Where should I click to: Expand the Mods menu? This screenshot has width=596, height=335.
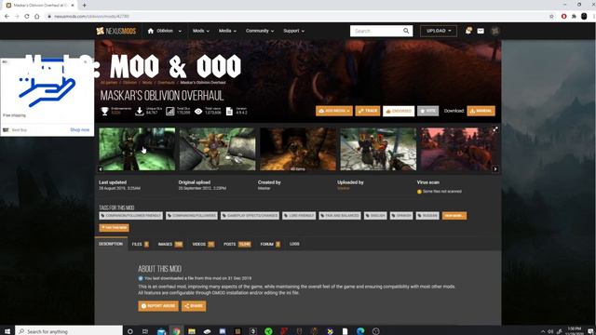pyautogui.click(x=201, y=31)
